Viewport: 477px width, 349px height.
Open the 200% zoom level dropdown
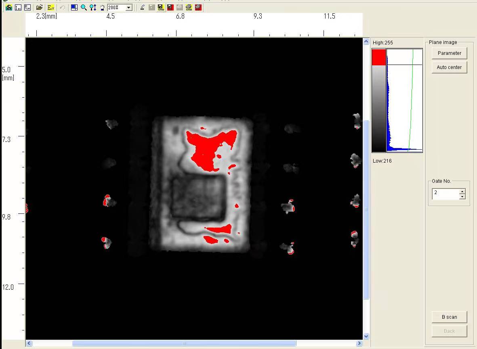point(128,8)
